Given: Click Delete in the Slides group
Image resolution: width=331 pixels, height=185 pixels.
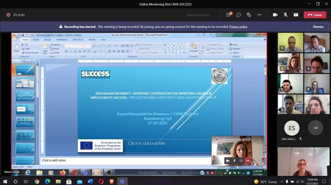Looking at the screenshot, I should tap(55, 53).
